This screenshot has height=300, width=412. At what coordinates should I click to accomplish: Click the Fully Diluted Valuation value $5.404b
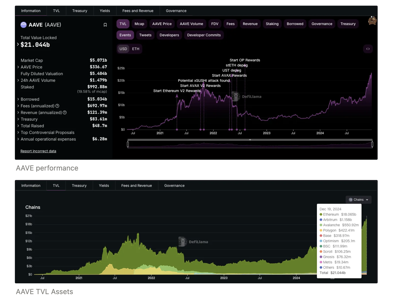(x=98, y=74)
